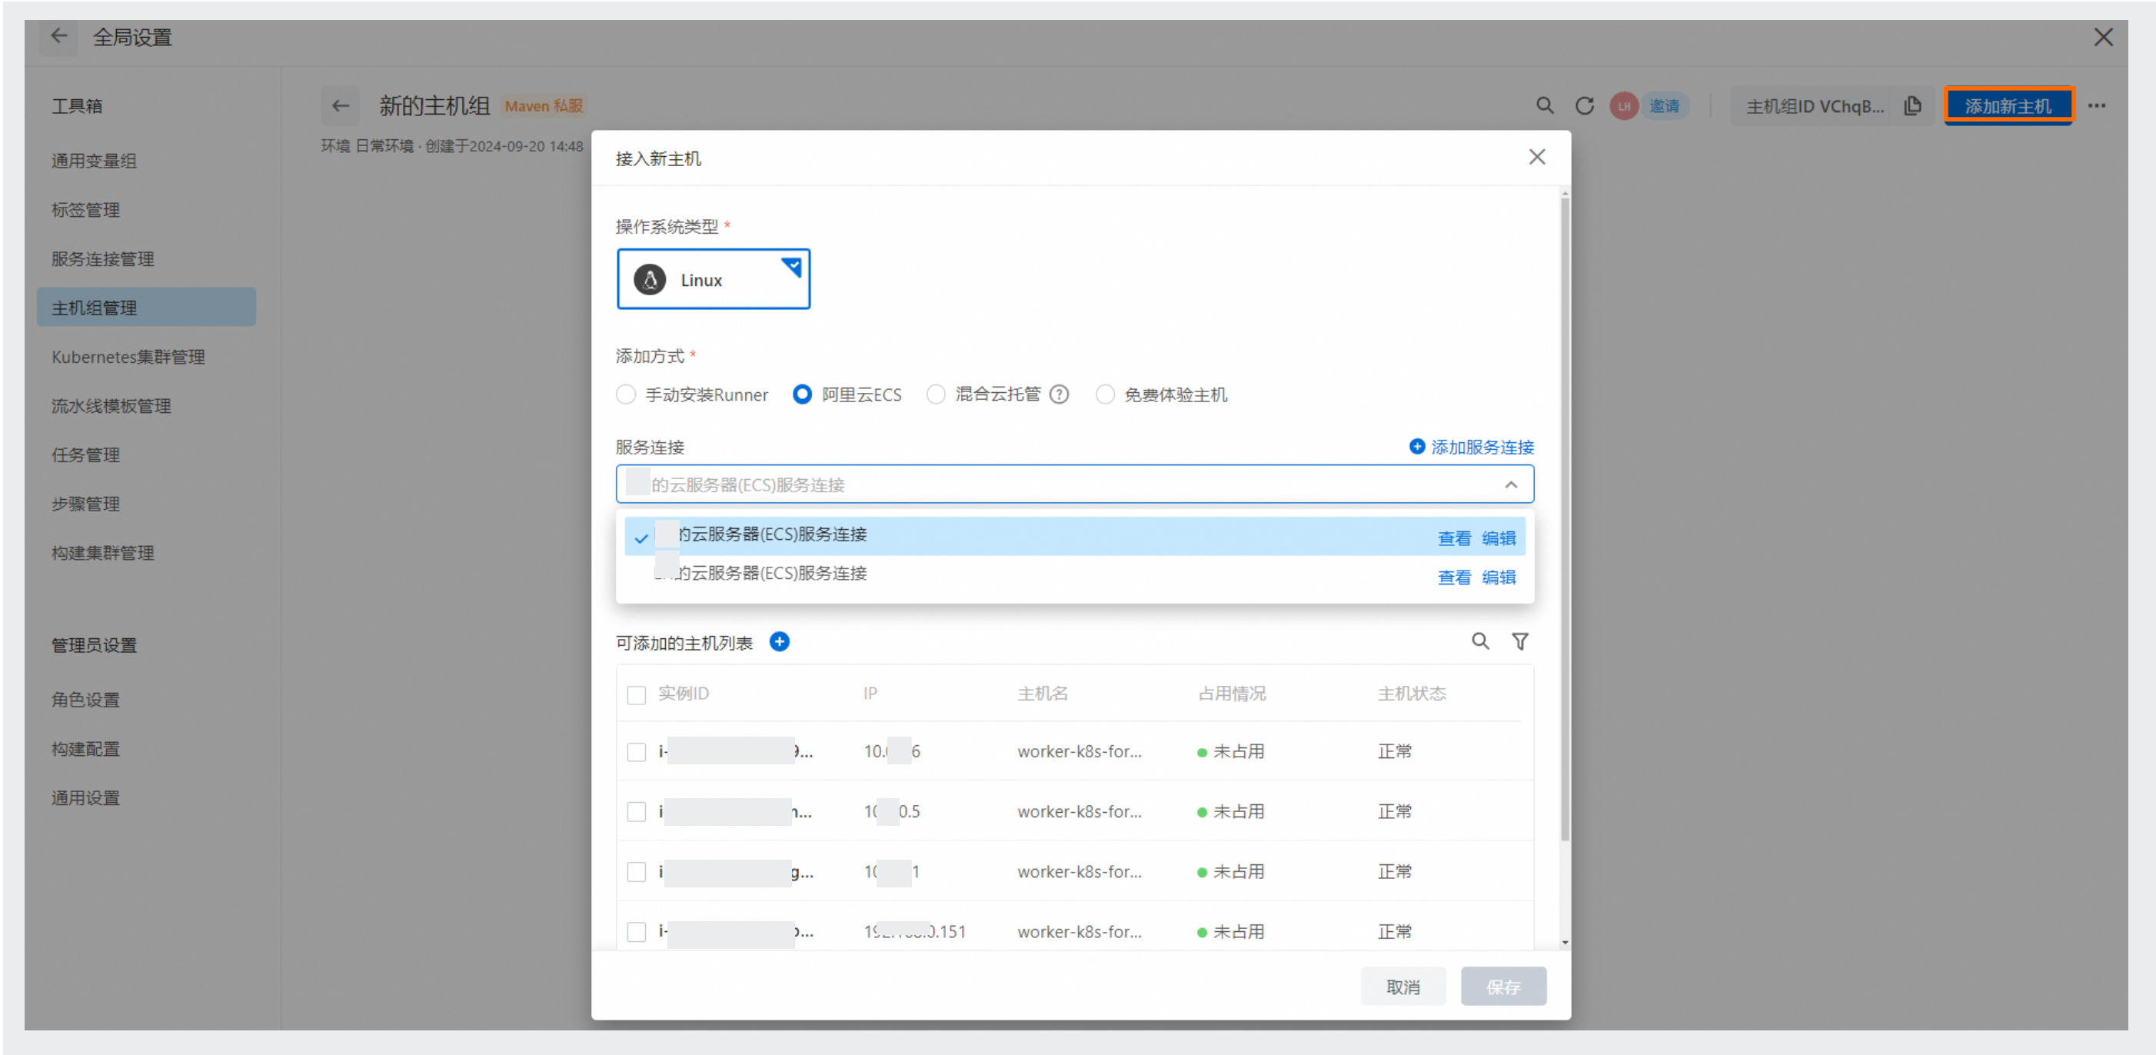2156x1055 pixels.
Task: Click the LH user avatar
Action: coord(1624,105)
